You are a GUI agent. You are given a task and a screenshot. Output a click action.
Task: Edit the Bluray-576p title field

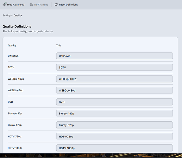click(115, 125)
